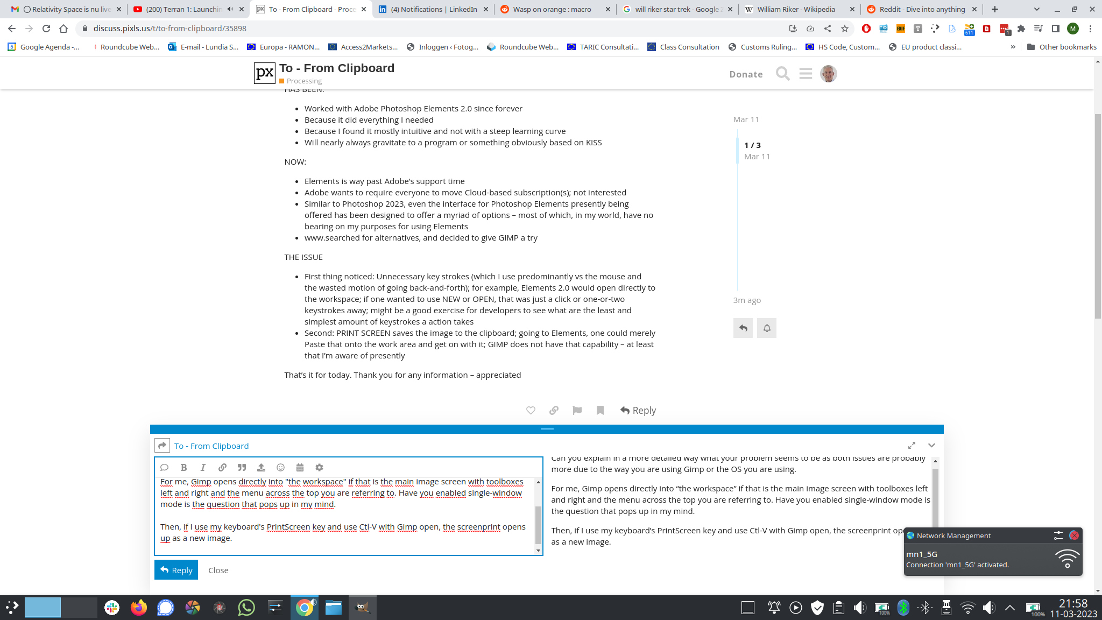Switch to William Riker Wikipedia tab
The width and height of the screenshot is (1102, 620).
click(796, 9)
